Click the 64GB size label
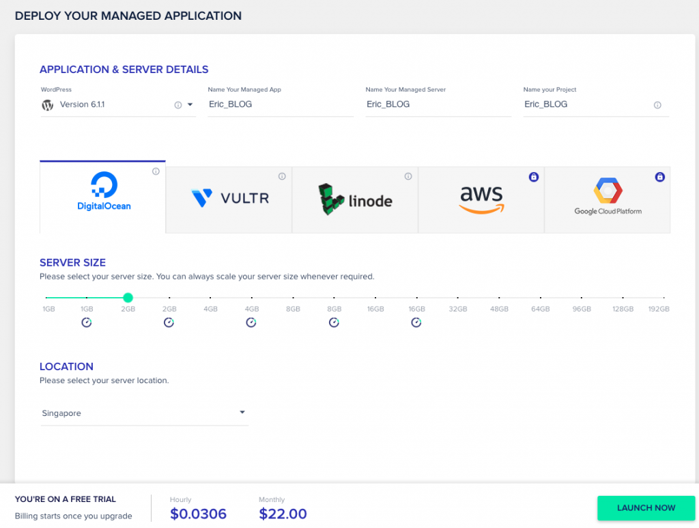Viewport: 699px width, 528px height. (541, 309)
